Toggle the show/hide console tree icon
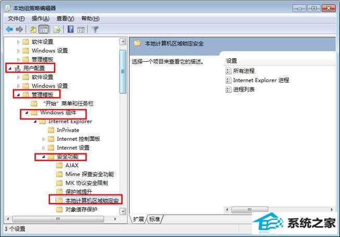Screen dimensions: 340x237 click(x=44, y=29)
